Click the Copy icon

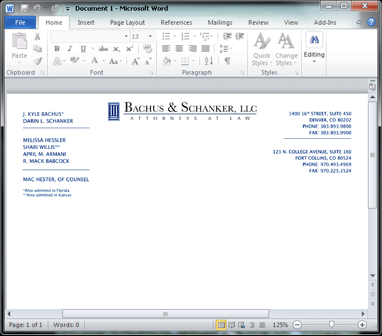37,48
